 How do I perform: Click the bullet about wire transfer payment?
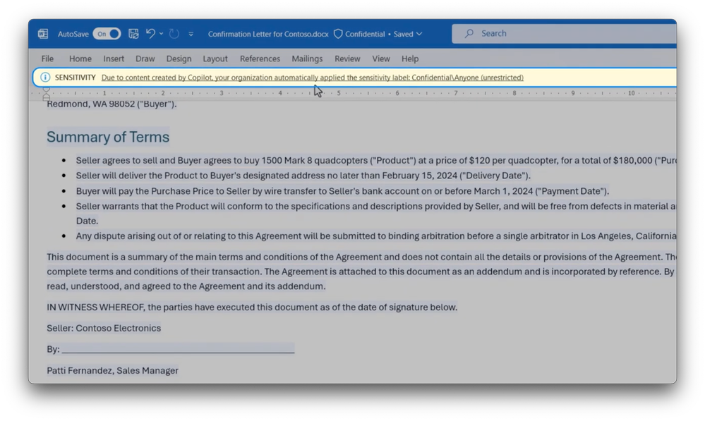tap(342, 191)
